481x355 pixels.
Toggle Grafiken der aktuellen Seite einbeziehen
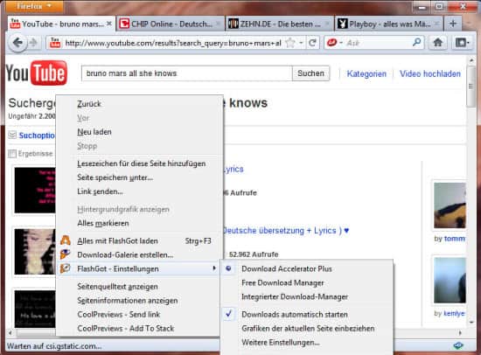[x=307, y=328]
